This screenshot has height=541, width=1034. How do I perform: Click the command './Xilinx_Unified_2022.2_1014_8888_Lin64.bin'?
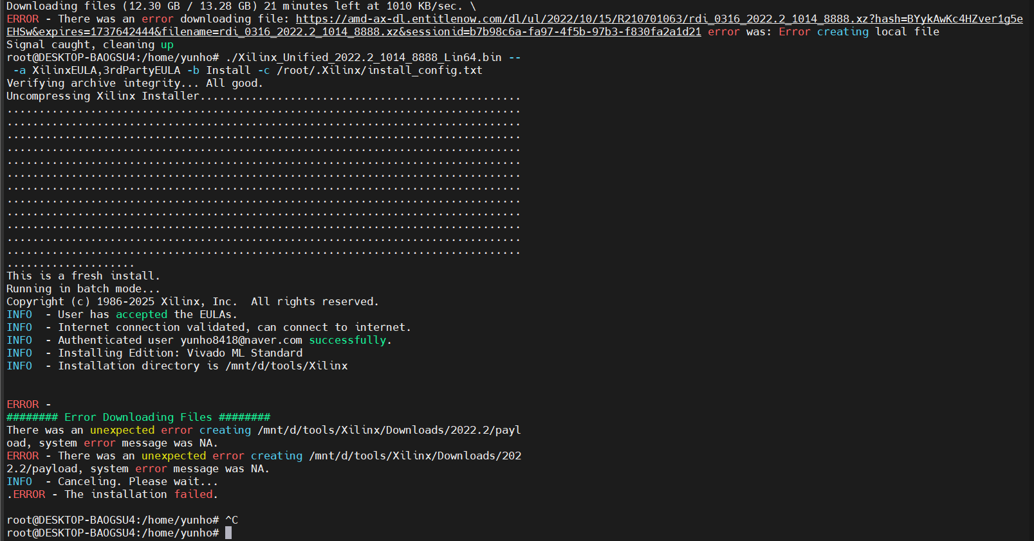364,57
